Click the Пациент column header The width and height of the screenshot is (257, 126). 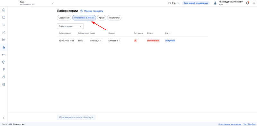tap(112, 33)
